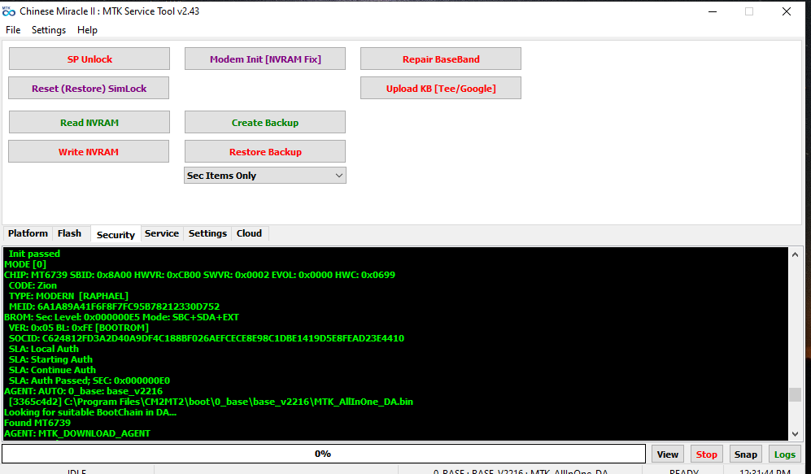The image size is (811, 474).
Task: Start Read NVRAM operation
Action: [89, 123]
